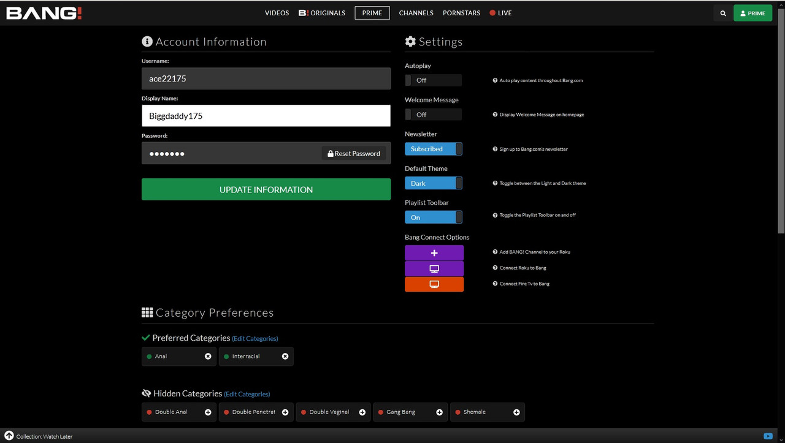Viewport: 785px width, 443px height.
Task: Click the Account Information info icon
Action: (147, 42)
